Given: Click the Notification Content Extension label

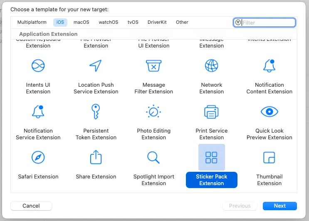Looking at the screenshot, I should pos(269,88).
